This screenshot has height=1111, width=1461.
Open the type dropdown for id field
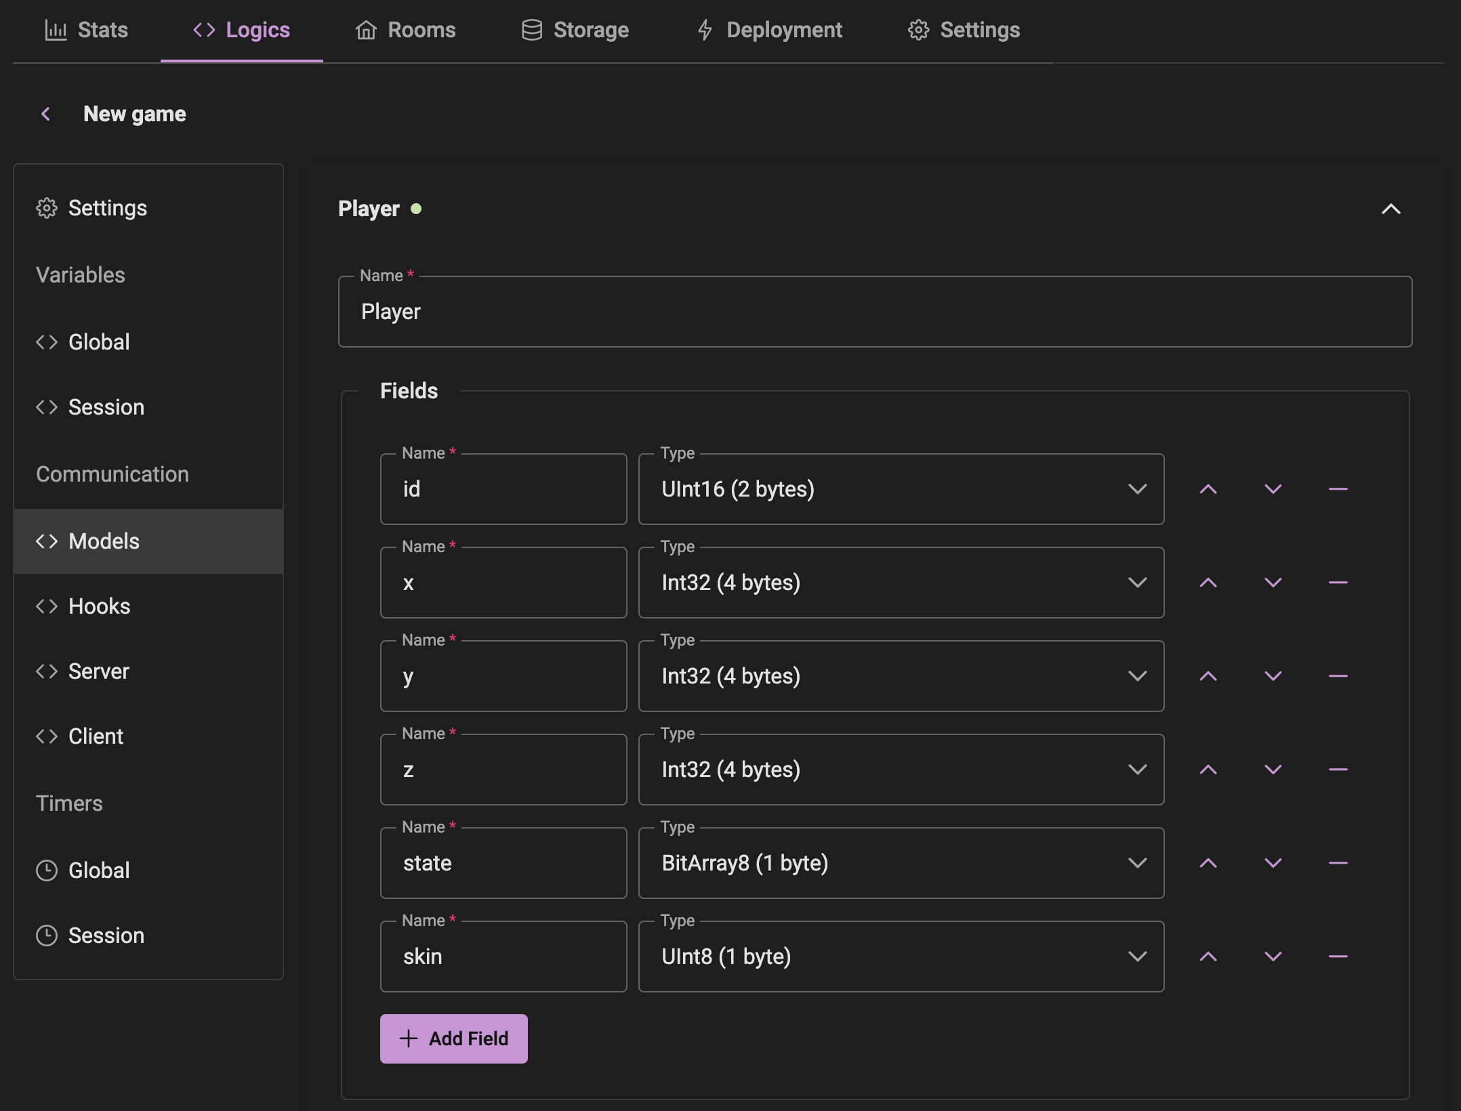click(901, 489)
